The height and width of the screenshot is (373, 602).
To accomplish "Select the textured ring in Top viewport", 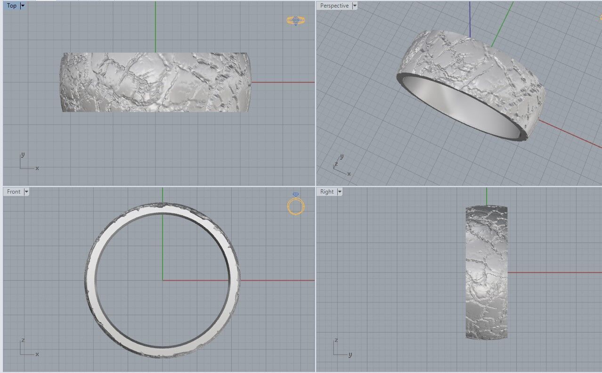I will [155, 82].
